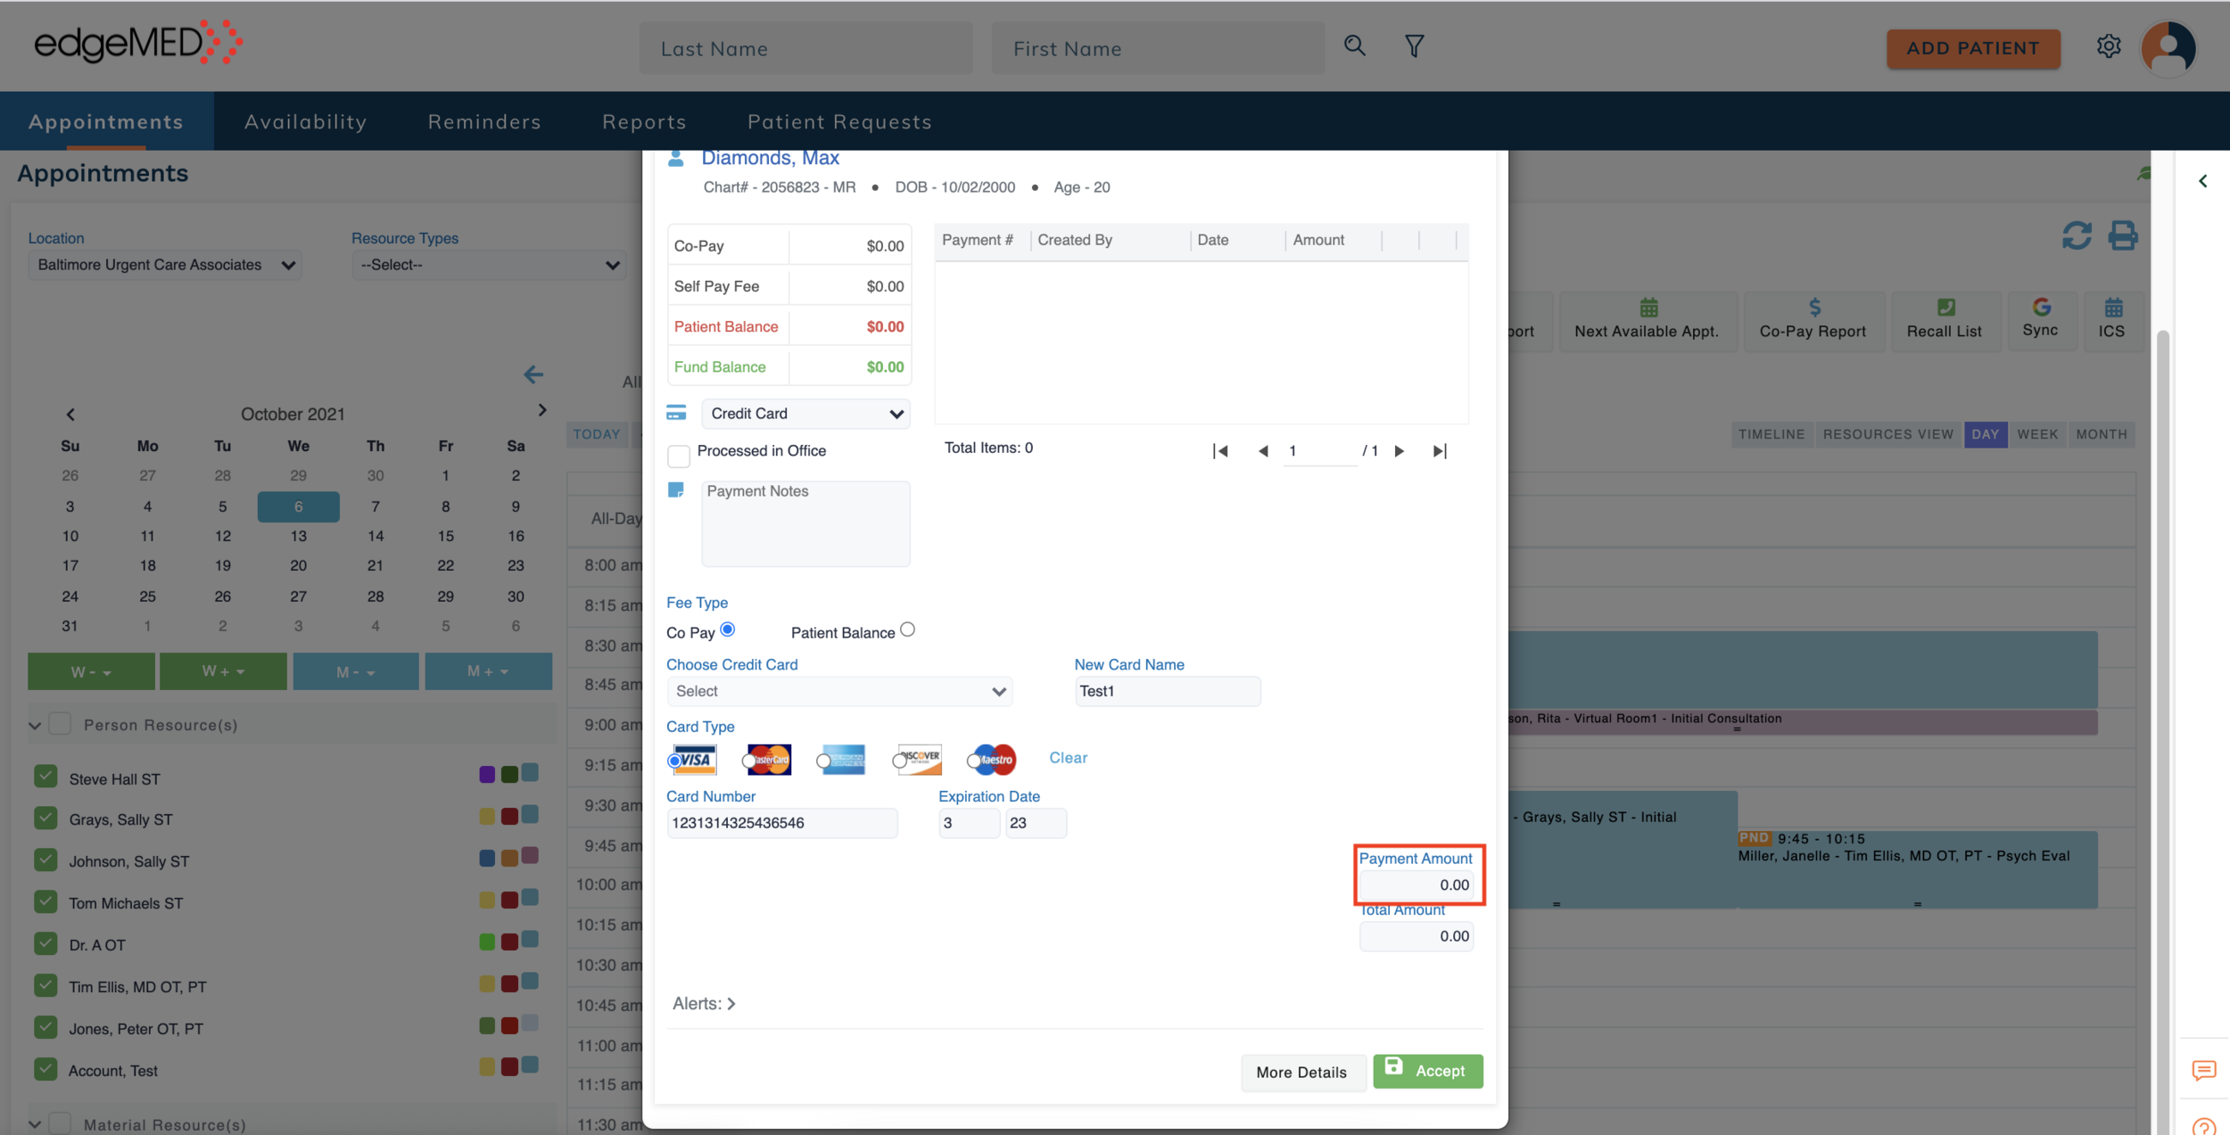Screen dimensions: 2230x1135
Task: Switch to the Availability tab
Action: 305,121
